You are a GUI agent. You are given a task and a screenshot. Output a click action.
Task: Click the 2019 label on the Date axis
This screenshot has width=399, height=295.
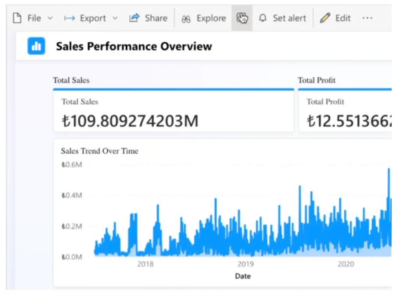(245, 264)
